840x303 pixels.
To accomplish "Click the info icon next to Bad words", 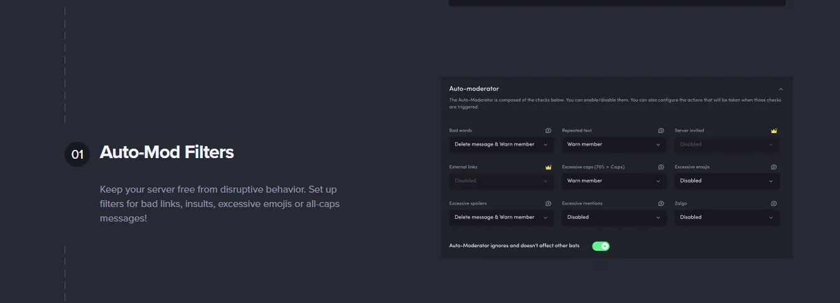I will click(548, 130).
